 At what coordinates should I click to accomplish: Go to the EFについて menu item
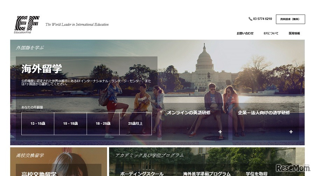pos(271,34)
